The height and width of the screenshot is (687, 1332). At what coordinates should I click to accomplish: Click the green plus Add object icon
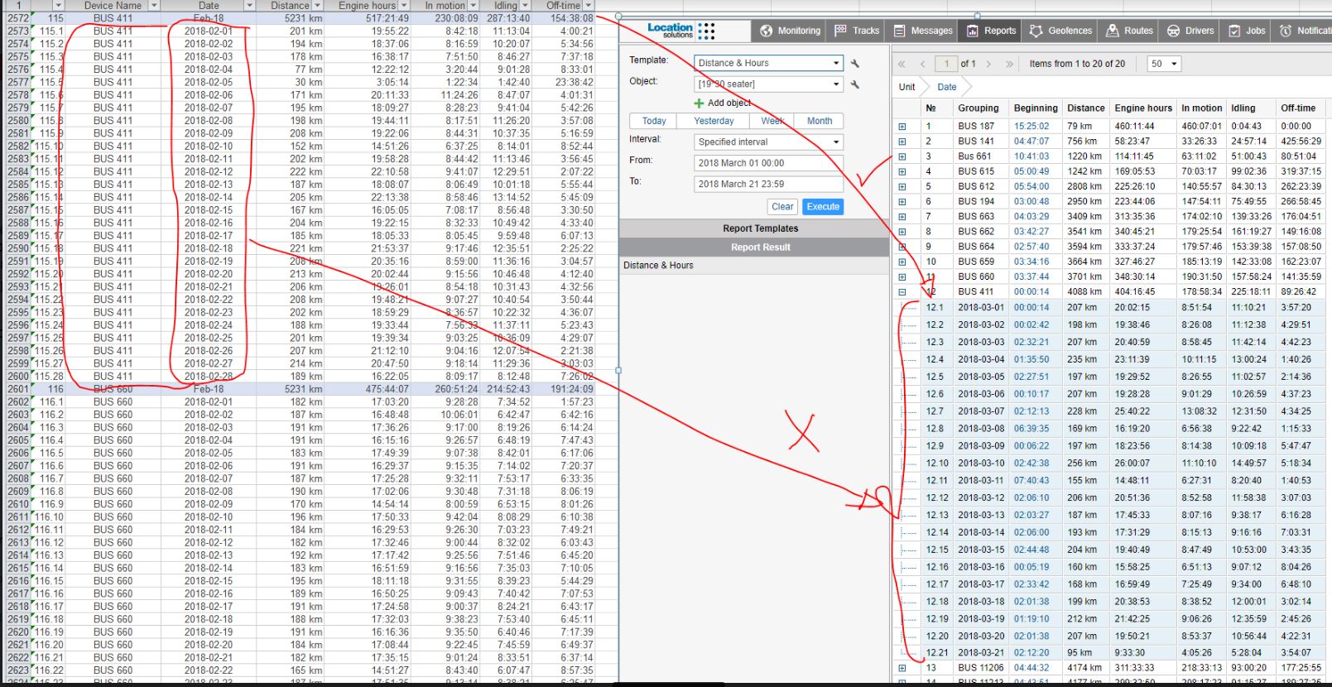pyautogui.click(x=700, y=103)
